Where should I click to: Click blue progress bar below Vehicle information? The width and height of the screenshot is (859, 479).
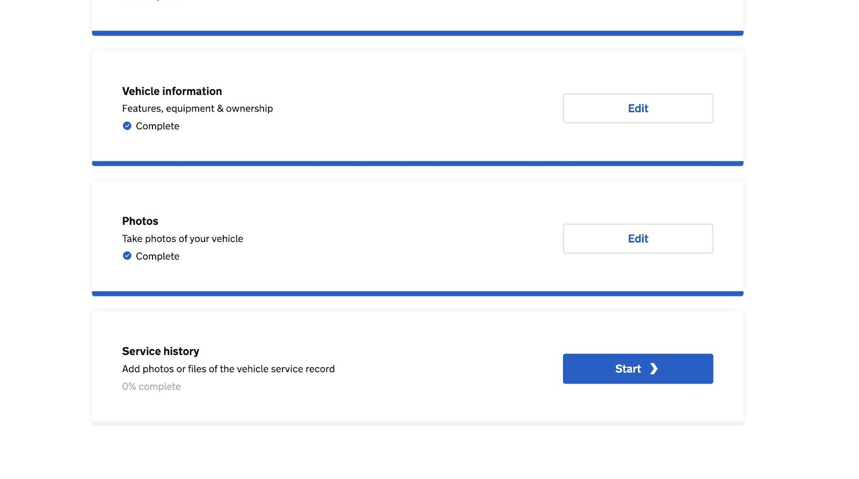[x=418, y=164]
